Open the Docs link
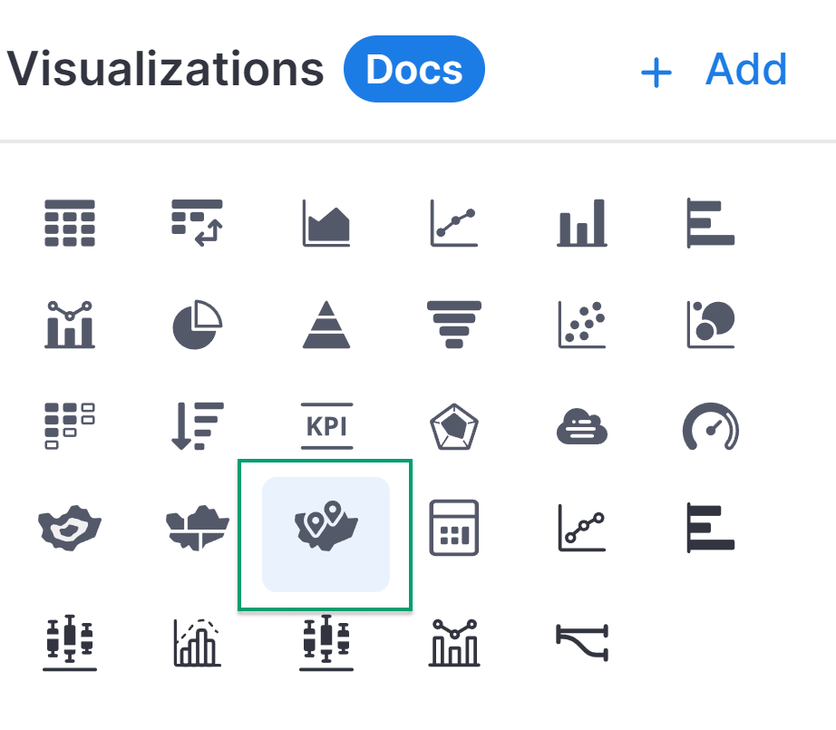Viewport: 836px width, 730px height. (414, 69)
